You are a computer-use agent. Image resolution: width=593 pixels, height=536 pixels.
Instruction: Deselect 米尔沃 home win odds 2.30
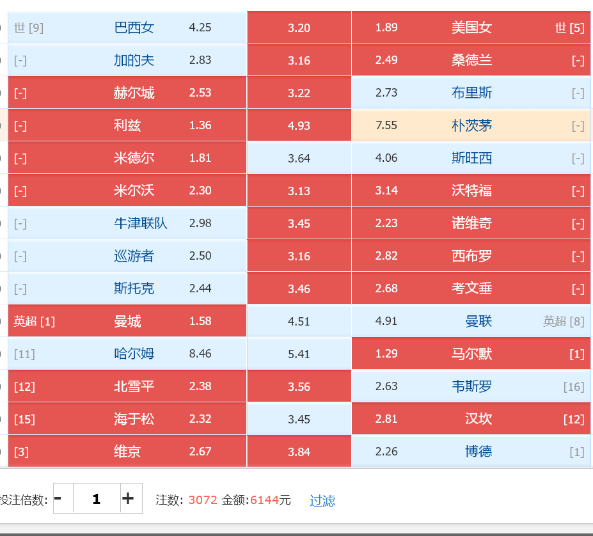coord(127,190)
